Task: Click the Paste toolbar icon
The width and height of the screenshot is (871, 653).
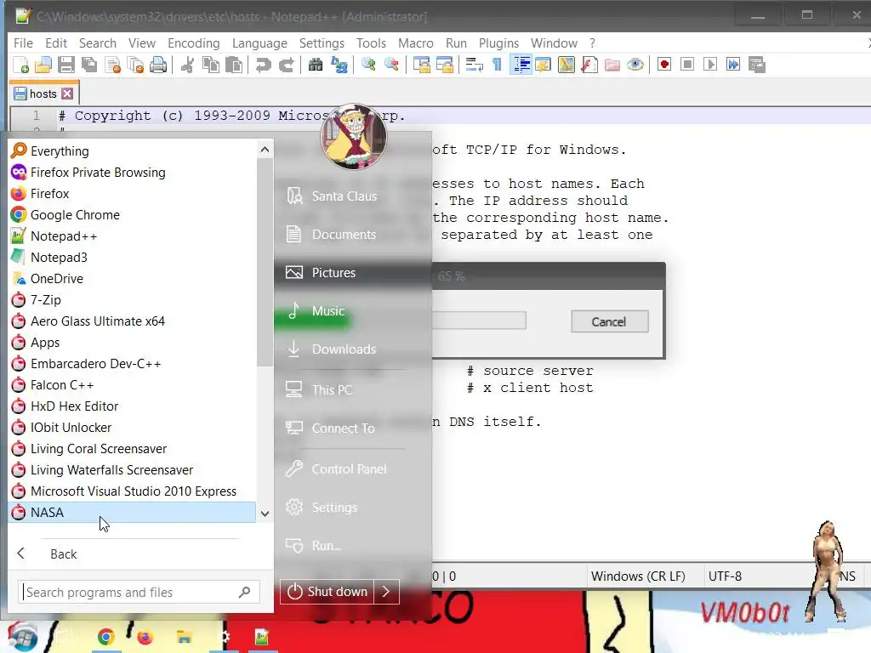Action: 234,65
